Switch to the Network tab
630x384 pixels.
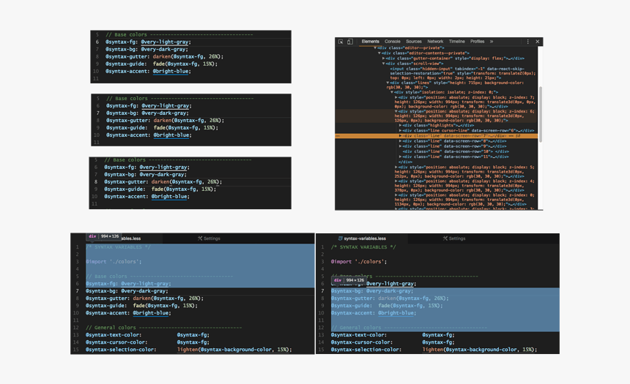(435, 42)
